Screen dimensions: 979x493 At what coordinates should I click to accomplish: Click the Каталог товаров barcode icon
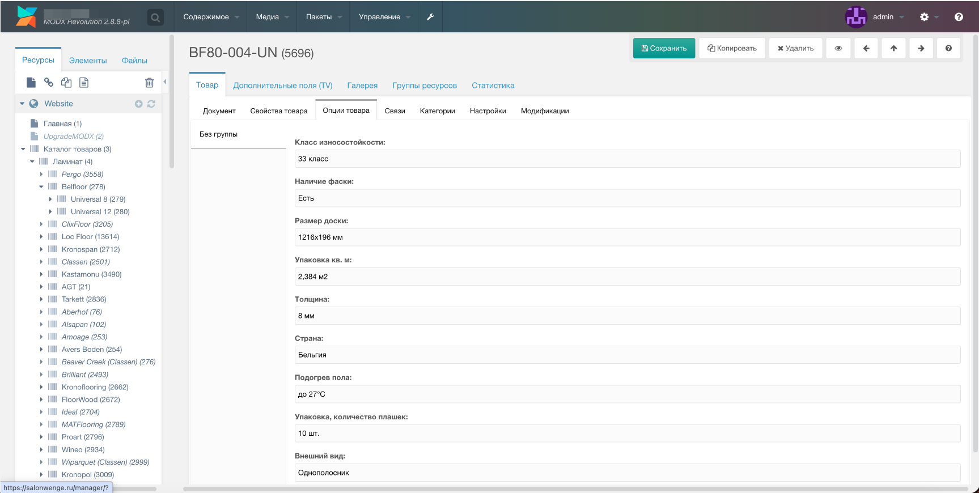[34, 149]
